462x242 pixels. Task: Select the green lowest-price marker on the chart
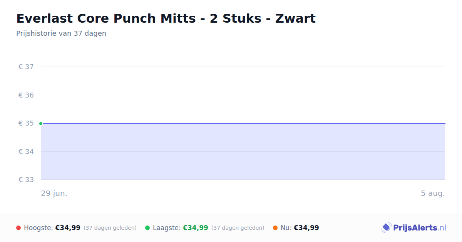point(41,123)
